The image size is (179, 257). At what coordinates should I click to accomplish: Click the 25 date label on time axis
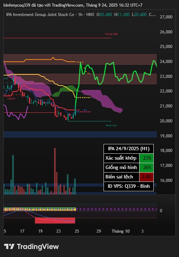point(77,231)
